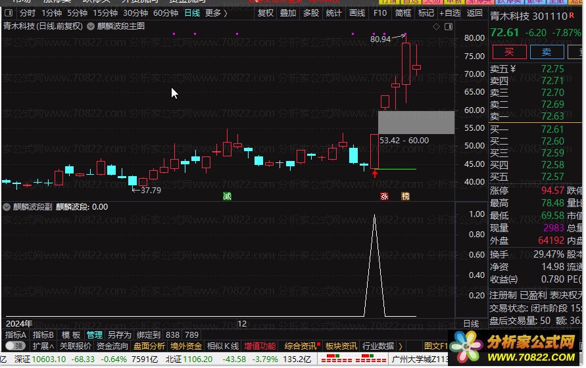Open the 关联报价 tab
Viewport: 586px width, 368px height.
coord(75,346)
